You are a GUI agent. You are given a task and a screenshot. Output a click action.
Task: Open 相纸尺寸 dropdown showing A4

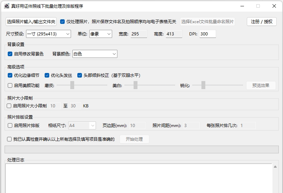[82, 125]
